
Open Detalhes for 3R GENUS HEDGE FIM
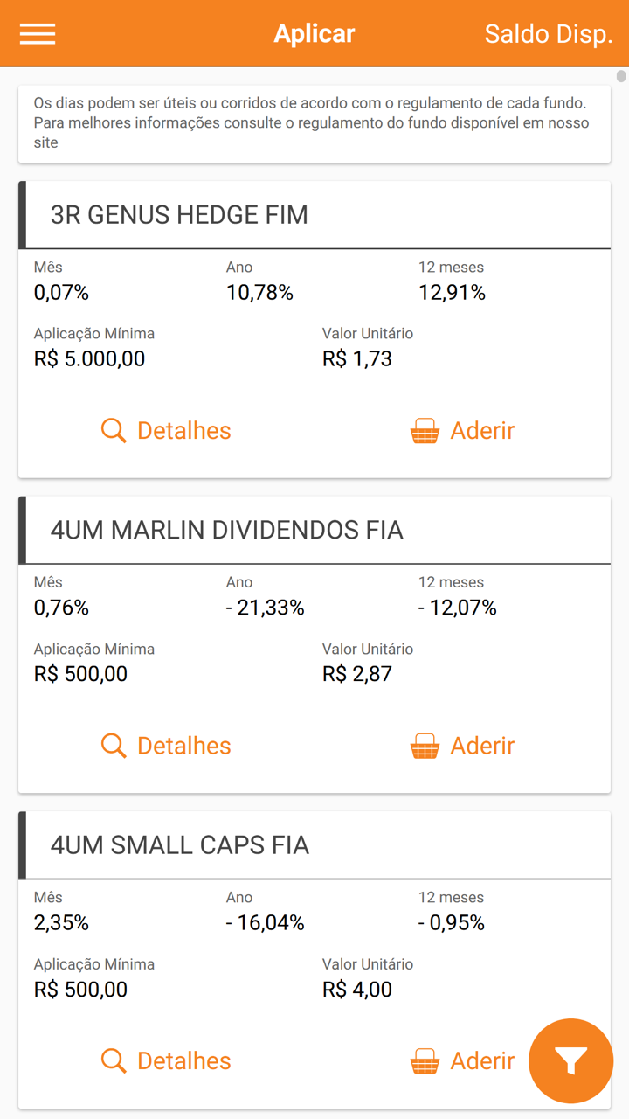click(183, 431)
